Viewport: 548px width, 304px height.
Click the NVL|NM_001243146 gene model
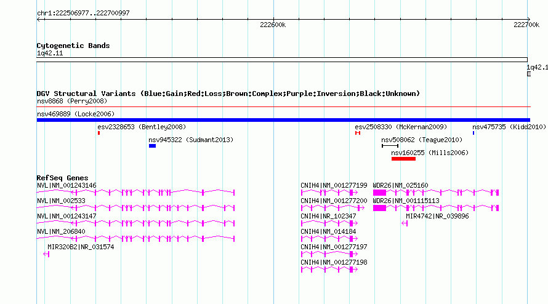coord(135,192)
